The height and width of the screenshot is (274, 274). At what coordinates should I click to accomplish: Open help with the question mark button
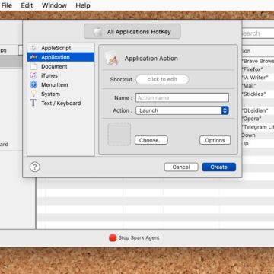pos(35,167)
